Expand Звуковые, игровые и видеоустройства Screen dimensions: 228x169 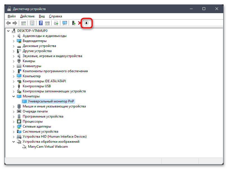tap(13, 56)
